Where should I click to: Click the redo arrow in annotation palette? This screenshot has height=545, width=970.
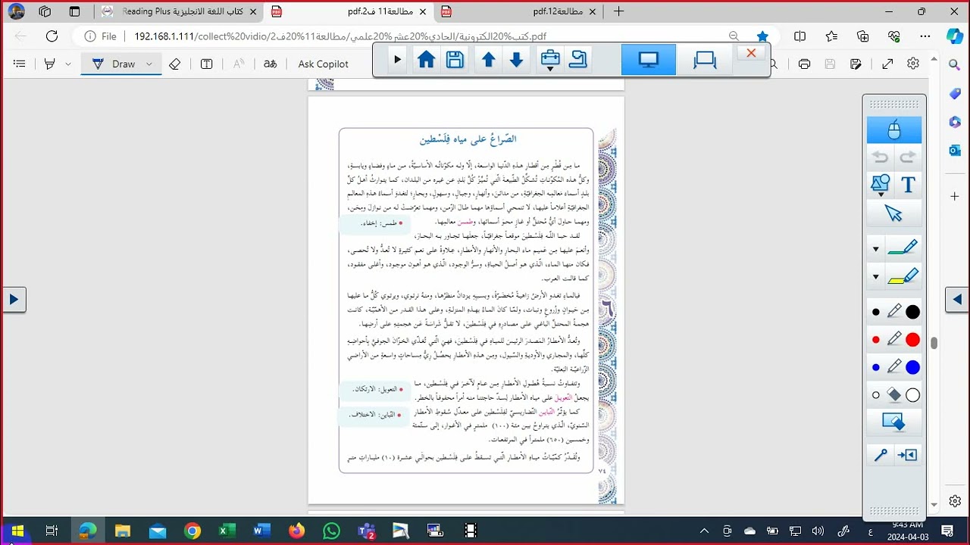point(908,157)
